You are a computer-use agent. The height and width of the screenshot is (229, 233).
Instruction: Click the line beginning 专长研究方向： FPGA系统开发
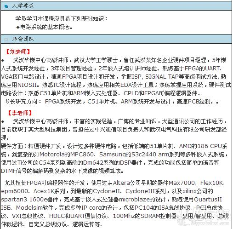(x=111, y=102)
